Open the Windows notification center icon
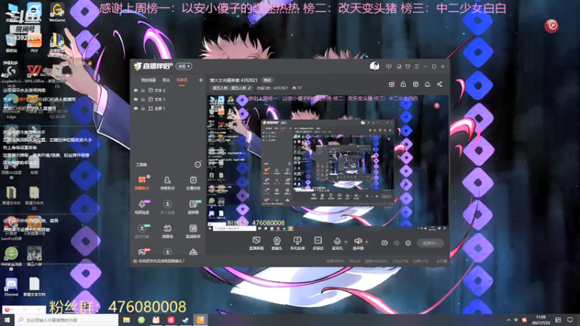Viewport: 580px width, 326px height. coord(570,319)
